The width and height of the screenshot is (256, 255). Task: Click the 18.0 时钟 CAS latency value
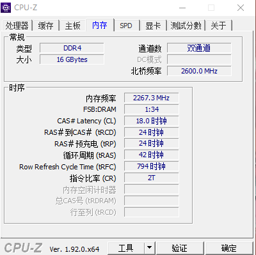tap(151, 121)
